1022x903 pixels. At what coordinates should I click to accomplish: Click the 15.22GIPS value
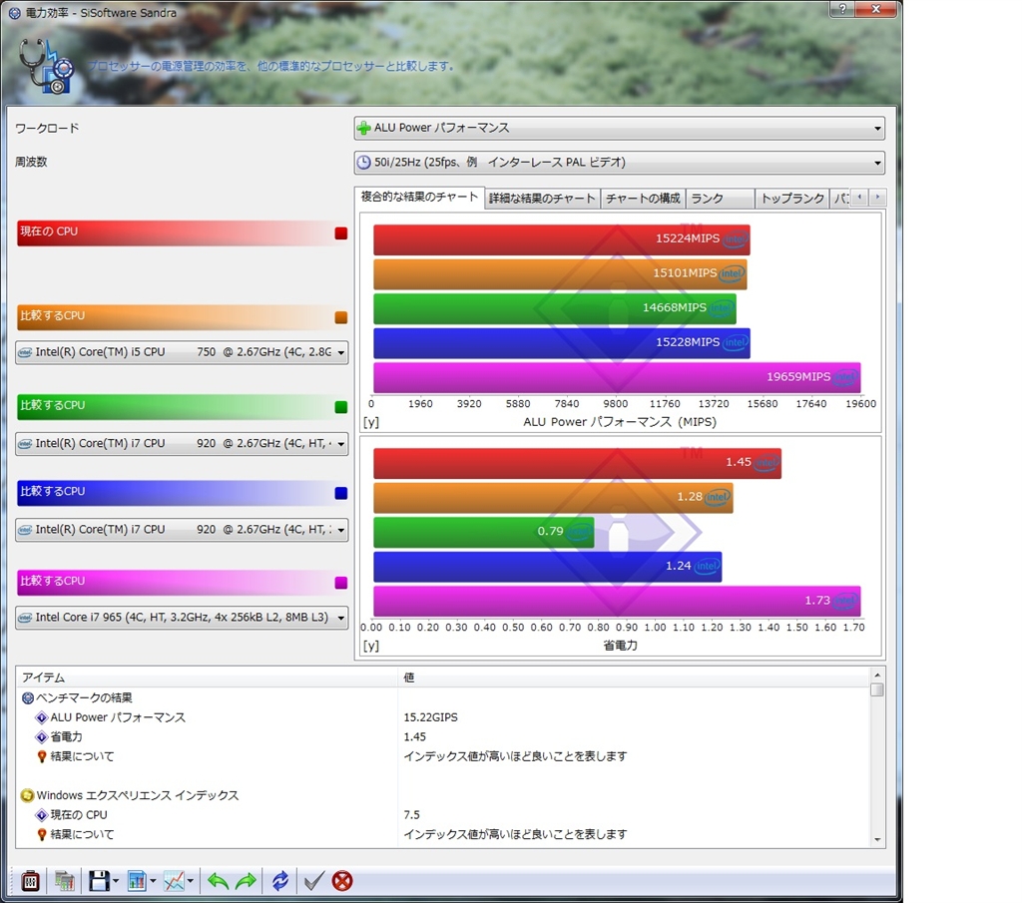coord(431,717)
